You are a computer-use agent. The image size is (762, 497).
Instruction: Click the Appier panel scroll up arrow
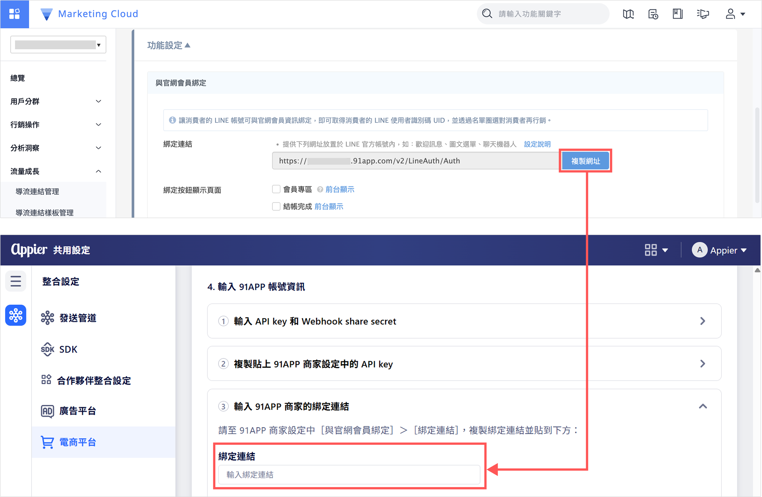tap(757, 270)
